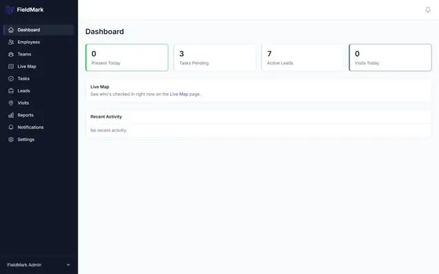Go to Visits page
439x274 pixels.
tap(39, 103)
